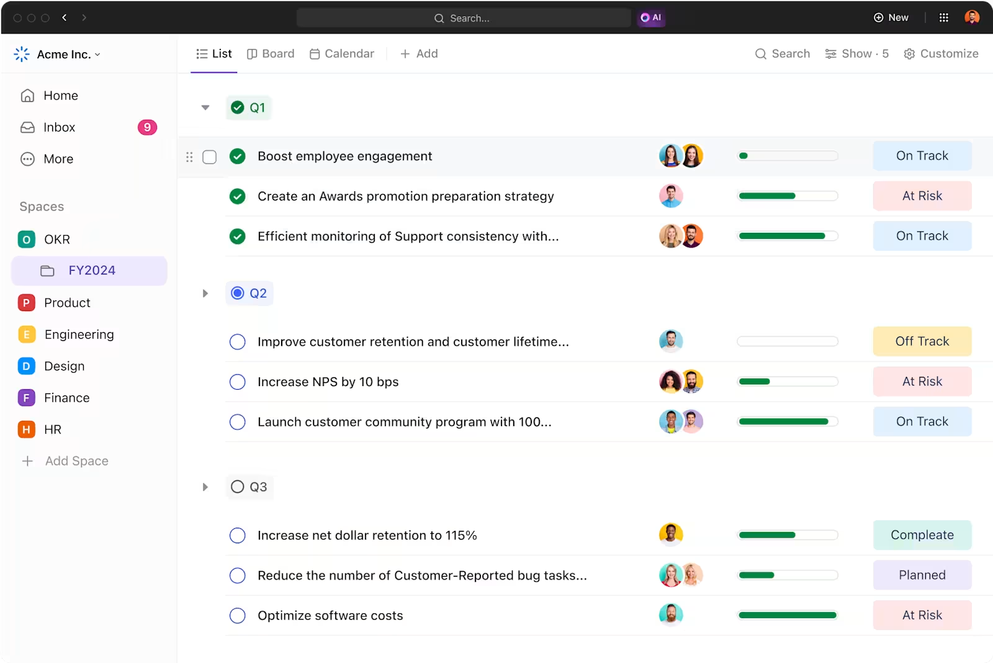Open the AI assistant badge
This screenshot has height=663, width=993.
(651, 17)
